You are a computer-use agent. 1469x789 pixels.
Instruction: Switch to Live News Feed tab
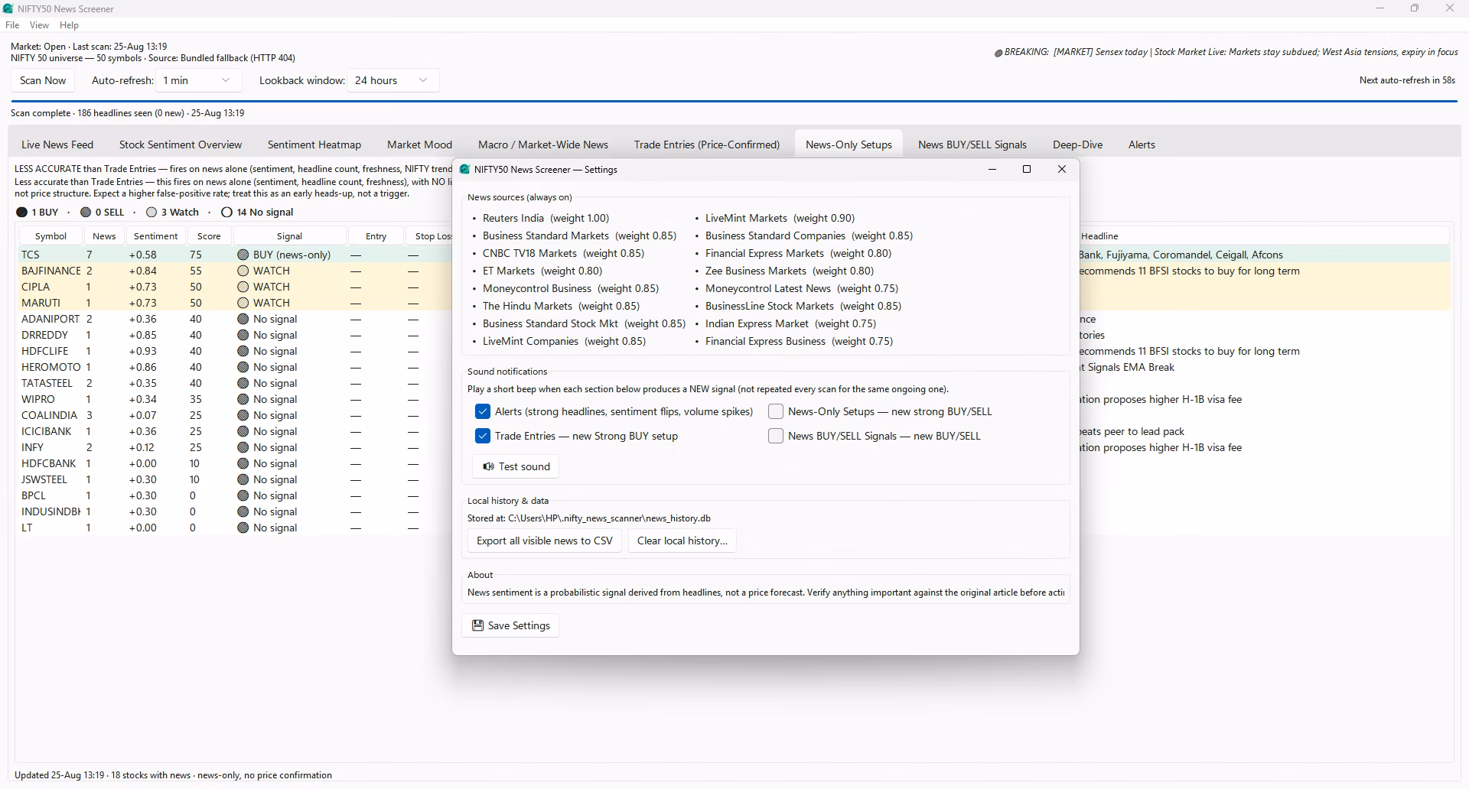[x=57, y=144]
